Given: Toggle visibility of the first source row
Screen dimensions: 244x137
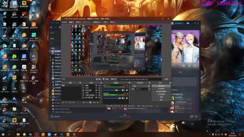Looking at the screenshot, I should coord(96,86).
